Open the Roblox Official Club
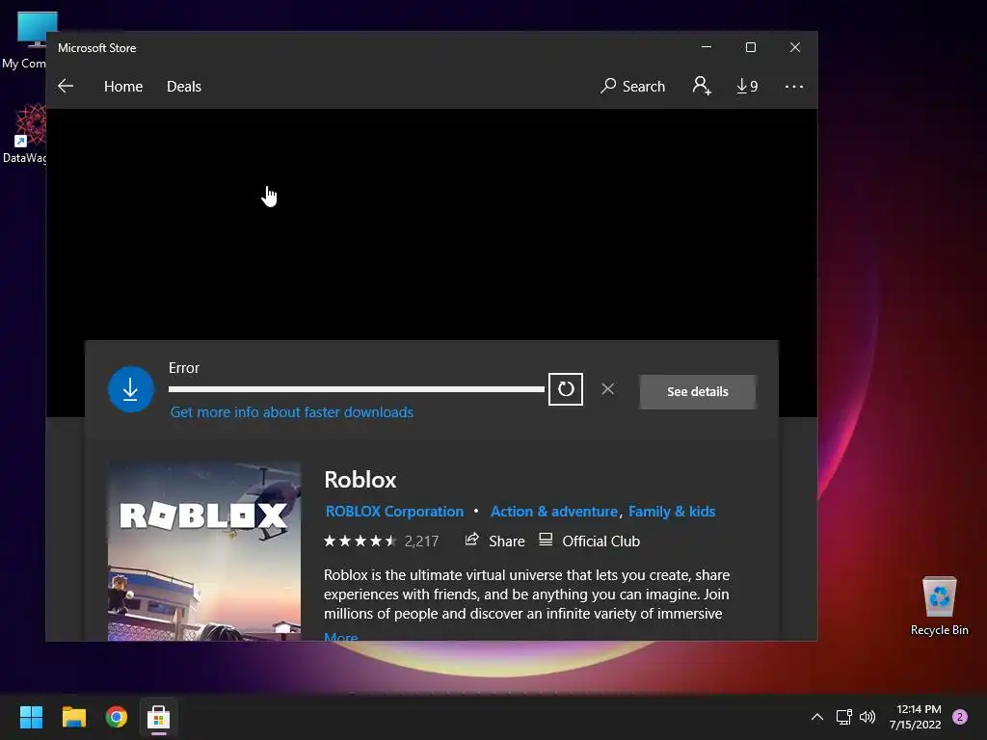This screenshot has height=740, width=987. click(x=589, y=541)
